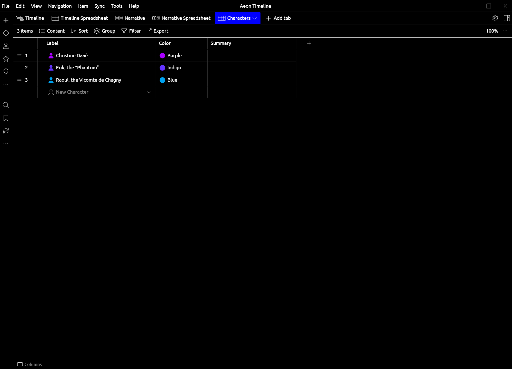Image resolution: width=512 pixels, height=369 pixels.
Task: Click the Purple color swatch for Christine
Action: tap(162, 56)
